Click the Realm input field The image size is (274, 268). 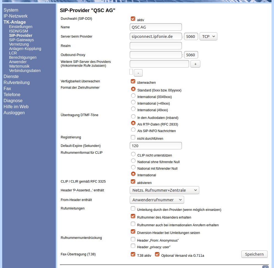156,46
